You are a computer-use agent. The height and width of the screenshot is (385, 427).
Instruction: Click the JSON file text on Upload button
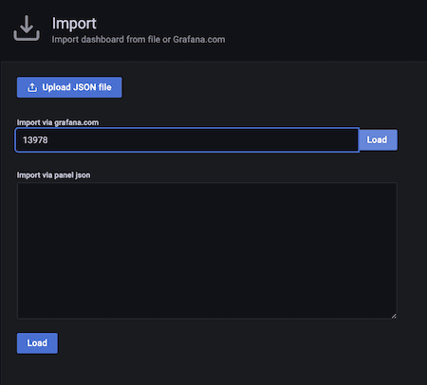[92, 87]
